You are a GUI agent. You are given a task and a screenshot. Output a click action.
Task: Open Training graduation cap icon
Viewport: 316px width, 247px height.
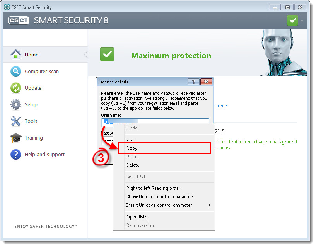coord(16,138)
